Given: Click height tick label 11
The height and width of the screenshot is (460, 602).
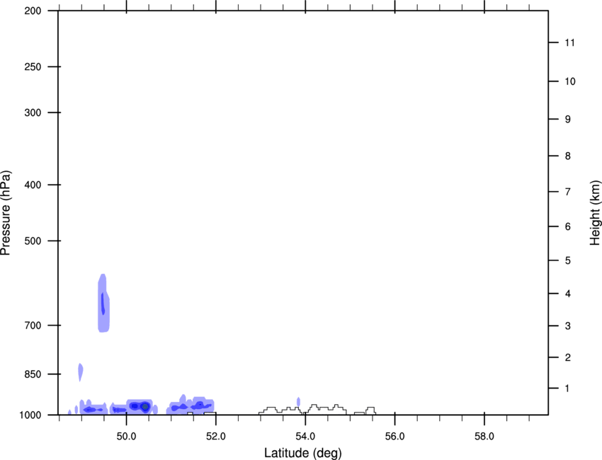Looking at the screenshot, I should [569, 42].
